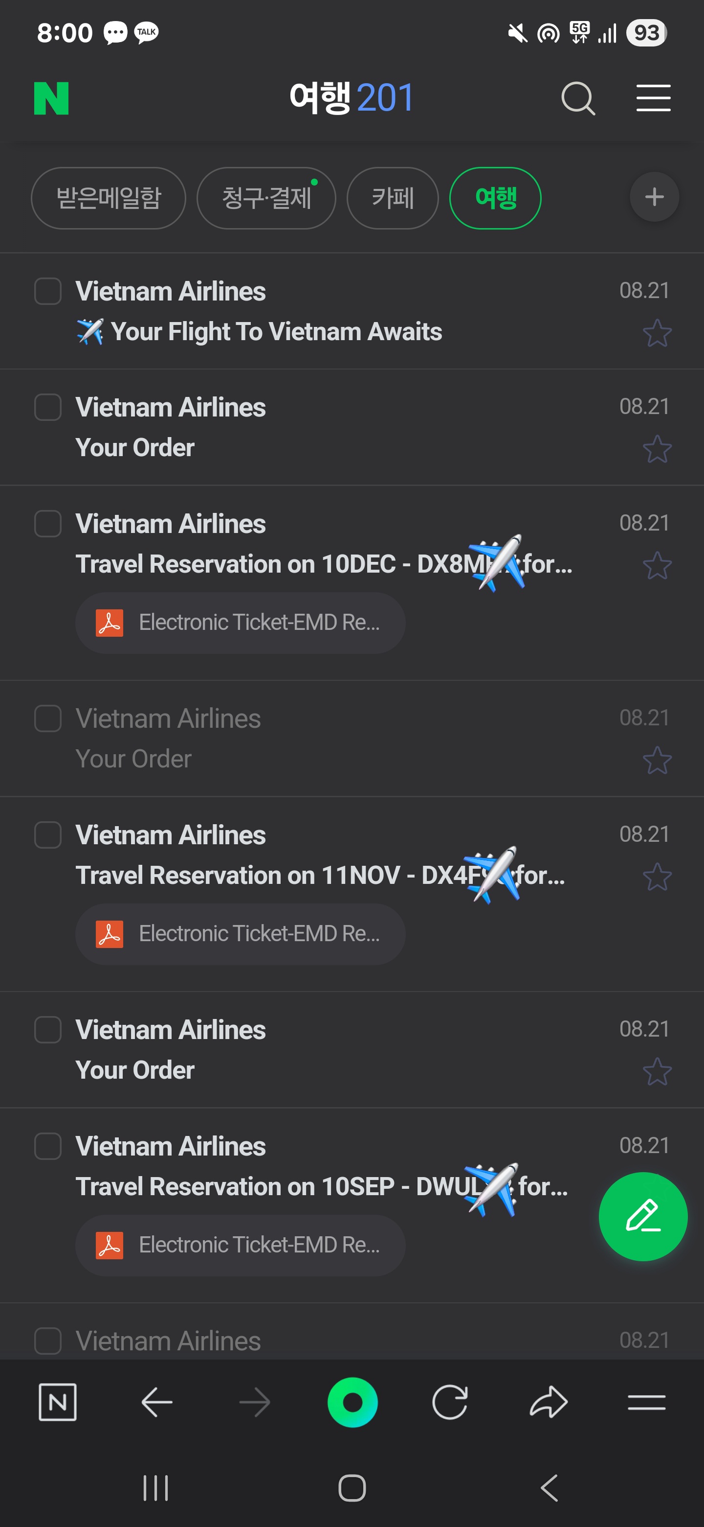Open bottom toolbar two-line more menu

click(x=646, y=1402)
